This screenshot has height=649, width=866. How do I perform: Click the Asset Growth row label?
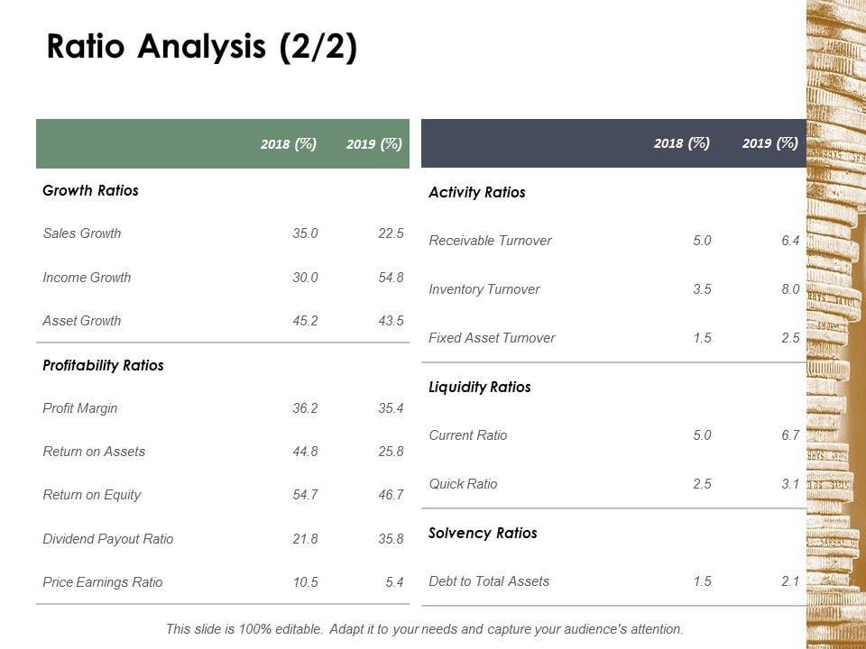(82, 321)
